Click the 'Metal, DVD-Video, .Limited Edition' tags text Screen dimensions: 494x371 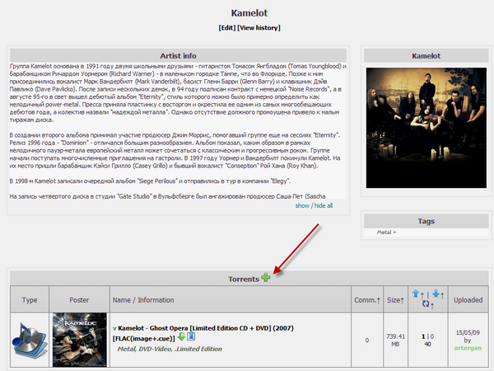[x=170, y=349]
